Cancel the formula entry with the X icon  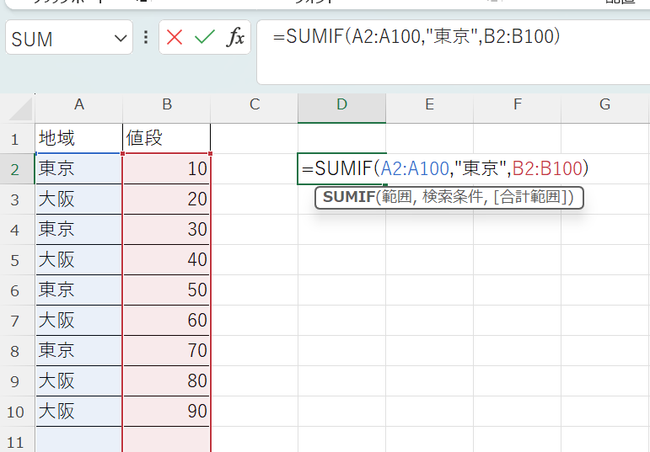point(175,38)
